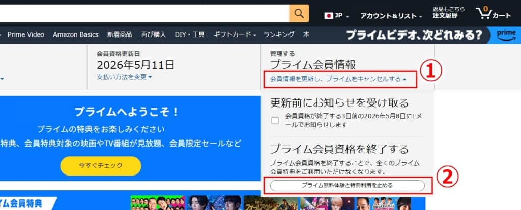This screenshot has width=521, height=210.
Task: Open Amazon Basics nav item
Action: (x=76, y=34)
